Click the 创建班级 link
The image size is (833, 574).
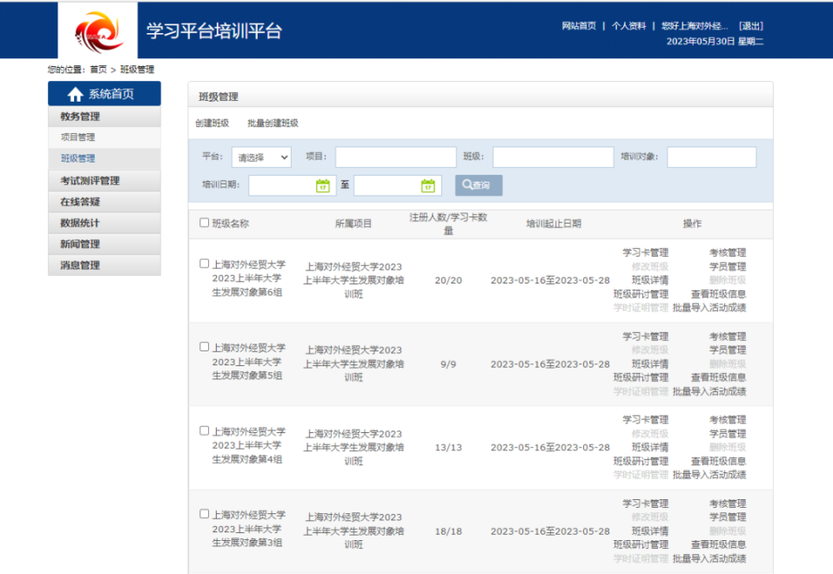pyautogui.click(x=212, y=123)
